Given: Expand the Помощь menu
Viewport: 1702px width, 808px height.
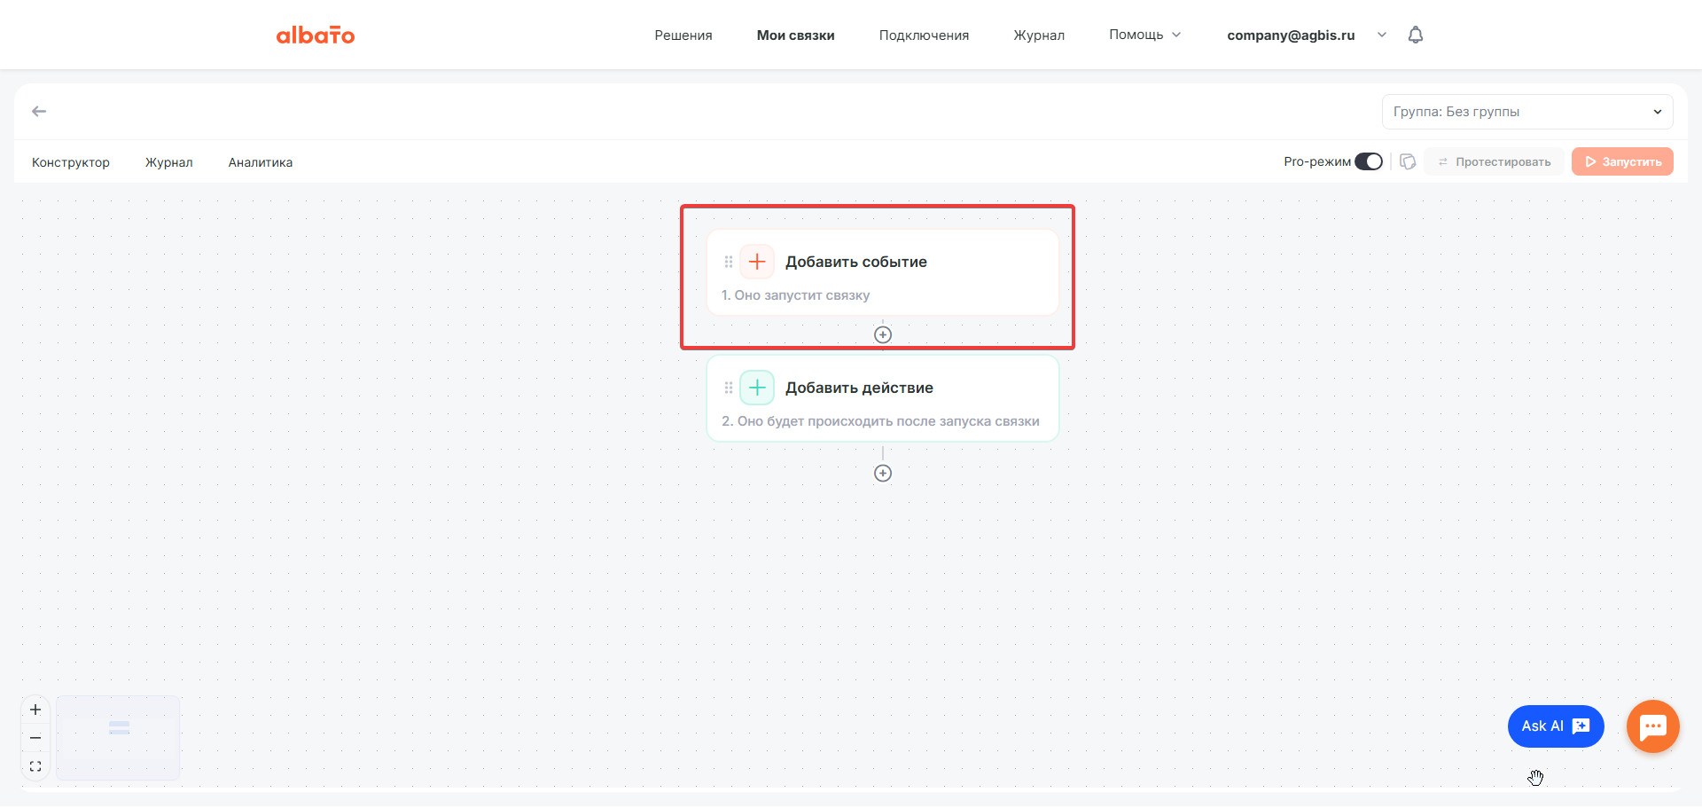Looking at the screenshot, I should coord(1144,35).
